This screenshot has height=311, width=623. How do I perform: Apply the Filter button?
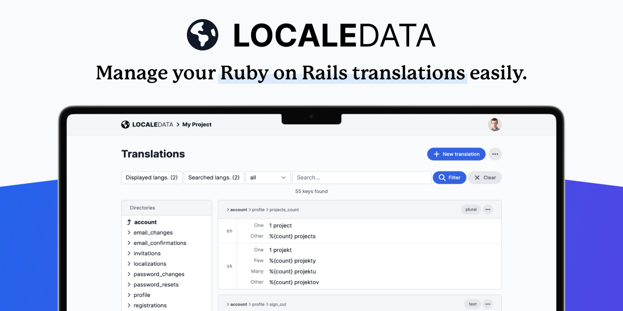coord(449,177)
